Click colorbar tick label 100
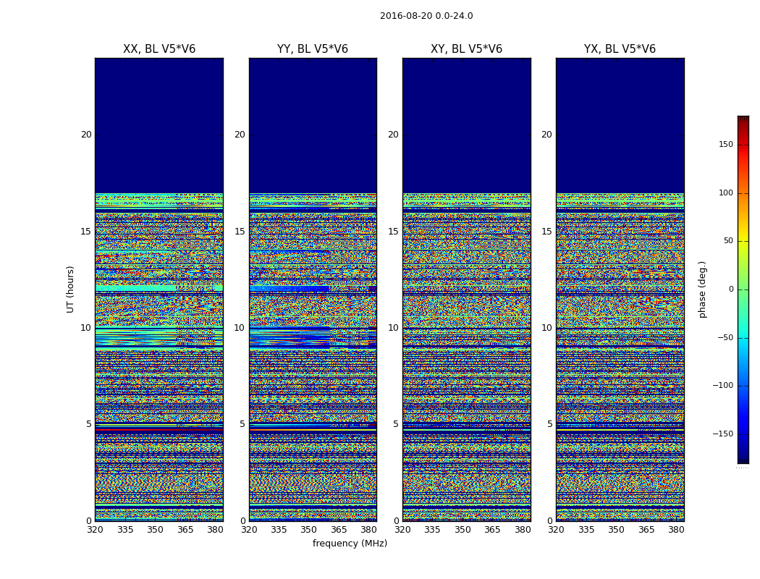 (726, 193)
